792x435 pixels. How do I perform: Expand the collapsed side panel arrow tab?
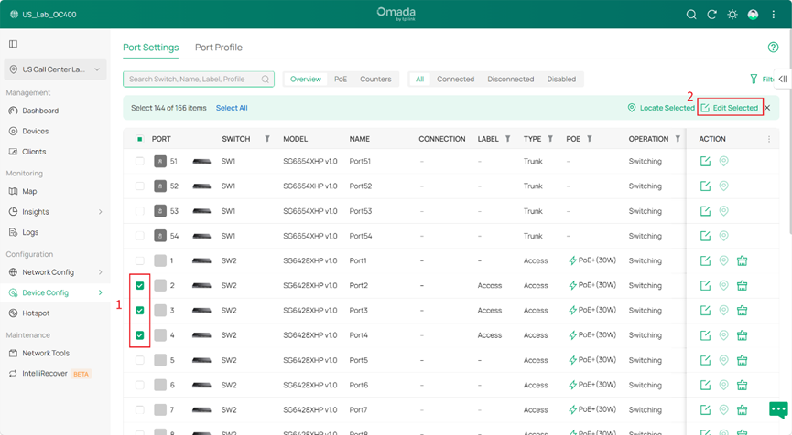click(x=783, y=80)
